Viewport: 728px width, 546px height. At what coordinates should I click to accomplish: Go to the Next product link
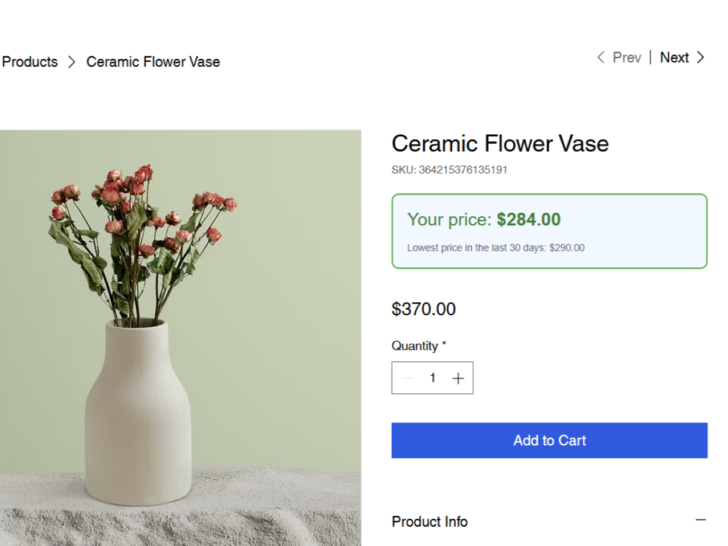point(674,58)
